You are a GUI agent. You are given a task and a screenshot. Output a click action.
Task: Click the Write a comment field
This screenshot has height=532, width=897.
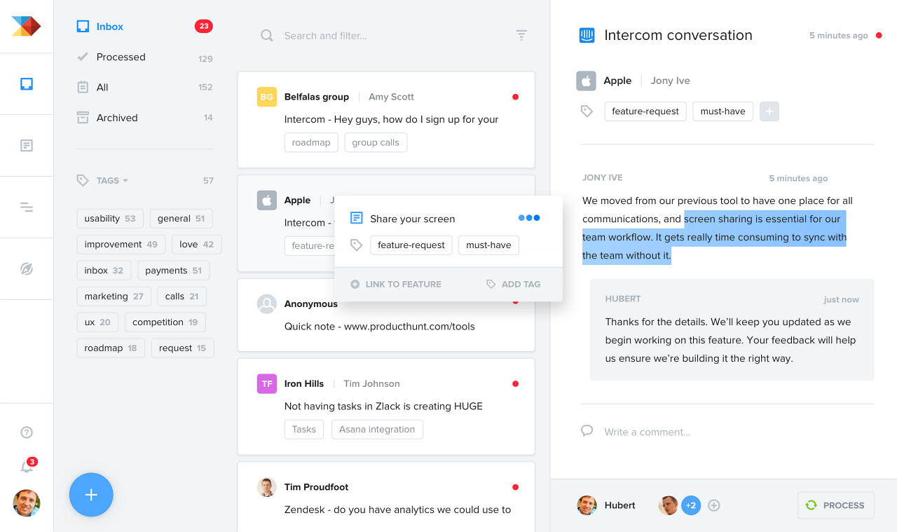point(727,432)
